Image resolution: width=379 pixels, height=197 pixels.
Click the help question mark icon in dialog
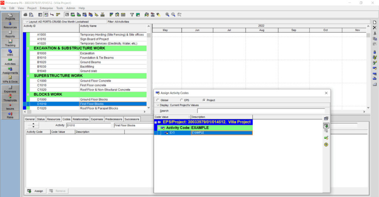pos(326,145)
